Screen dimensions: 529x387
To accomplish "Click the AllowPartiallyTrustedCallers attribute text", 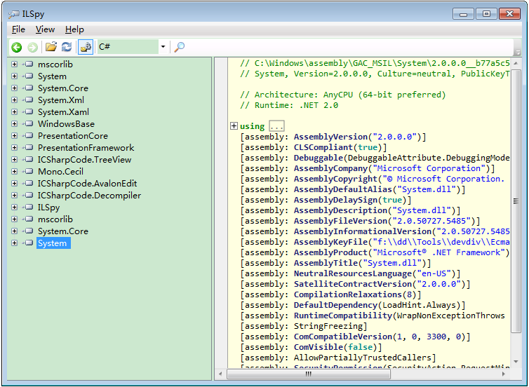I will click(363, 358).
